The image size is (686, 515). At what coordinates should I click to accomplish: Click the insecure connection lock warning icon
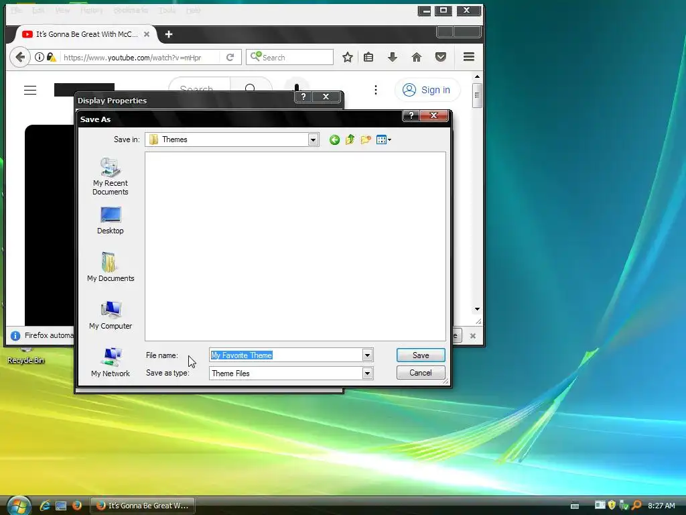(x=51, y=57)
